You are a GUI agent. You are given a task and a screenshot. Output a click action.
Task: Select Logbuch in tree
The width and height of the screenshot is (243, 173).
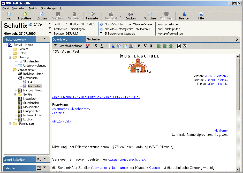pyautogui.click(x=29, y=119)
